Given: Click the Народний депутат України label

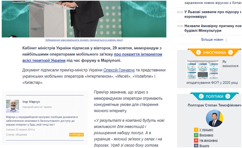Looking at the screenshot, I should pyautogui.click(x=37, y=107).
